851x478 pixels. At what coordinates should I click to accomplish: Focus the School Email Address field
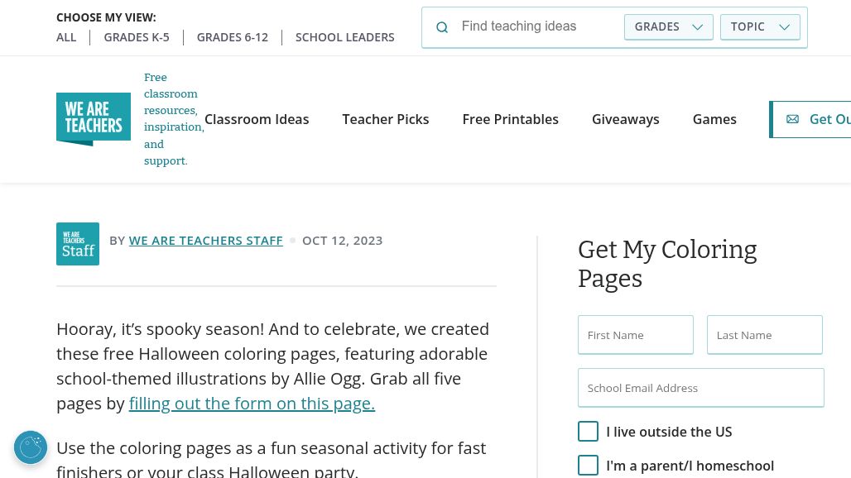coord(700,388)
